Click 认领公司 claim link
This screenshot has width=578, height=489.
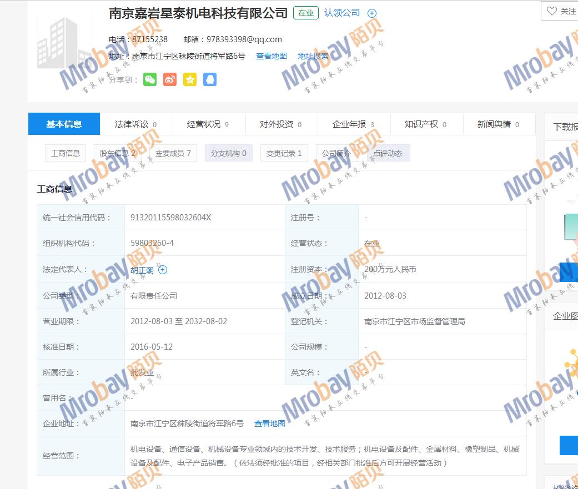pos(342,13)
